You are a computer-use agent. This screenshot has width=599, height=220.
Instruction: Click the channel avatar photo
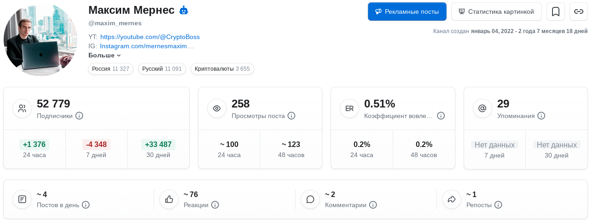(x=41, y=39)
